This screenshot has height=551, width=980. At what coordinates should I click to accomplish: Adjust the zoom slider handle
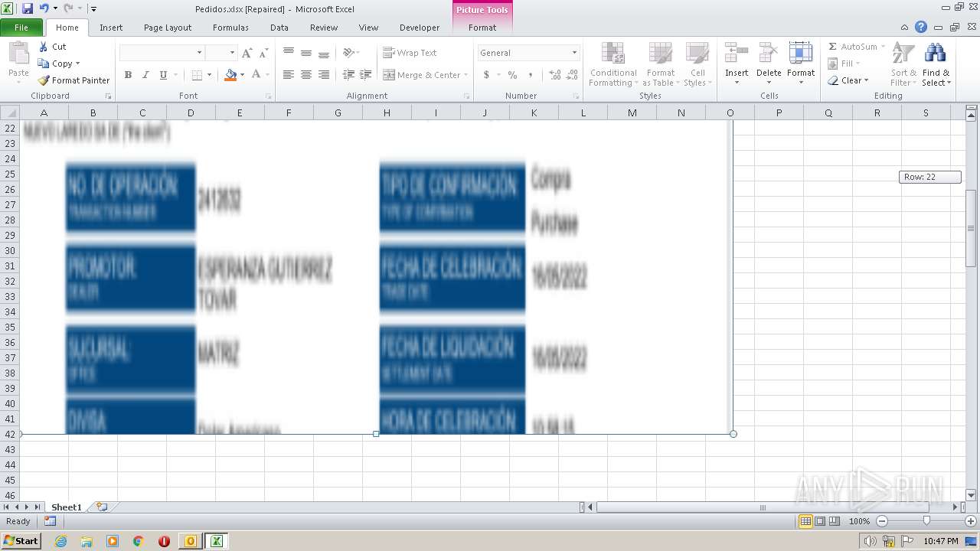pos(926,521)
